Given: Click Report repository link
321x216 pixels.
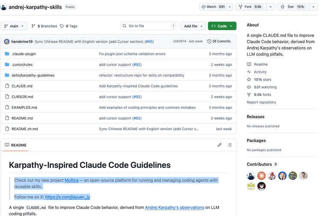Looking at the screenshot, I should [x=261, y=102].
